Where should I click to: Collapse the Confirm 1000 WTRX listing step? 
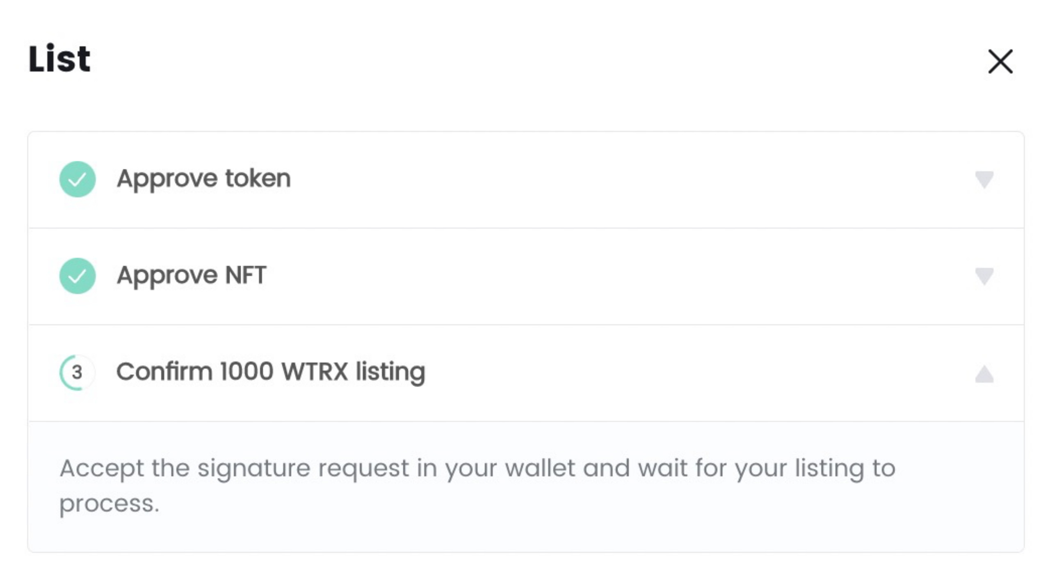(x=984, y=373)
